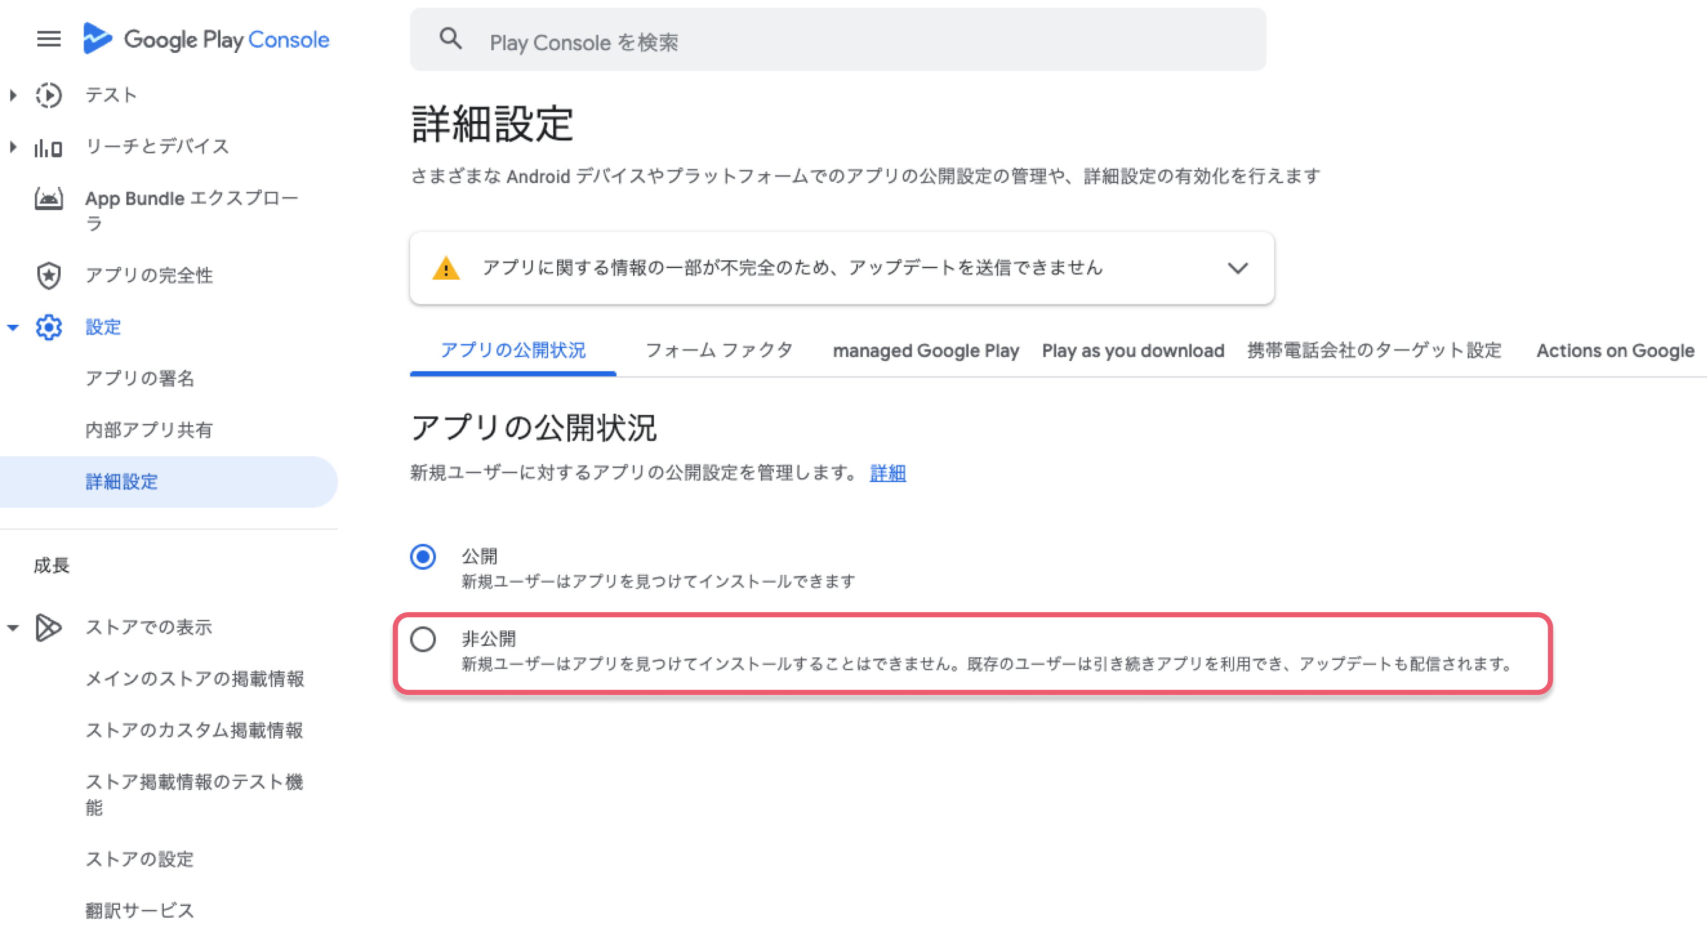Click the アプリの完全性 shield icon
1707x941 pixels.
point(48,276)
